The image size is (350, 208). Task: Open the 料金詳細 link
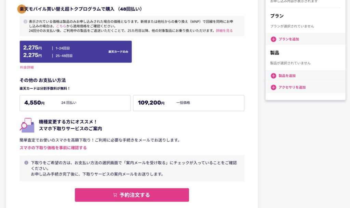tap(27, 67)
